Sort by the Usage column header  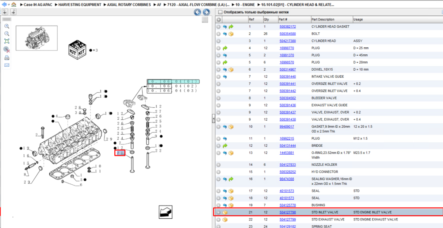[x=397, y=19]
